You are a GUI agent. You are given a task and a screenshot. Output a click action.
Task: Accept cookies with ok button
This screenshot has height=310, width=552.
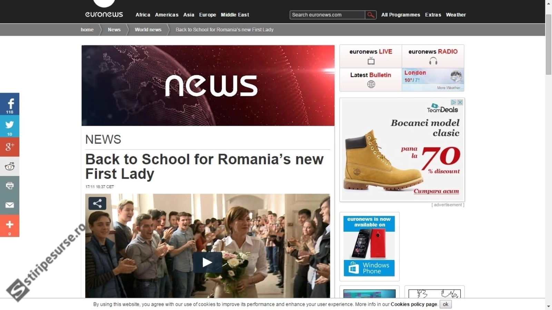[x=445, y=304]
